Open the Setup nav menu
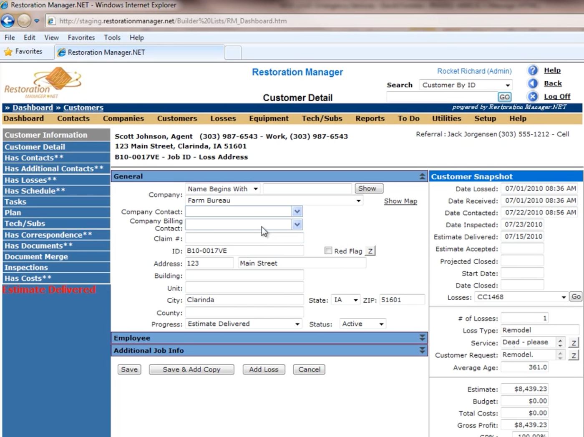This screenshot has height=437, width=584. 485,118
